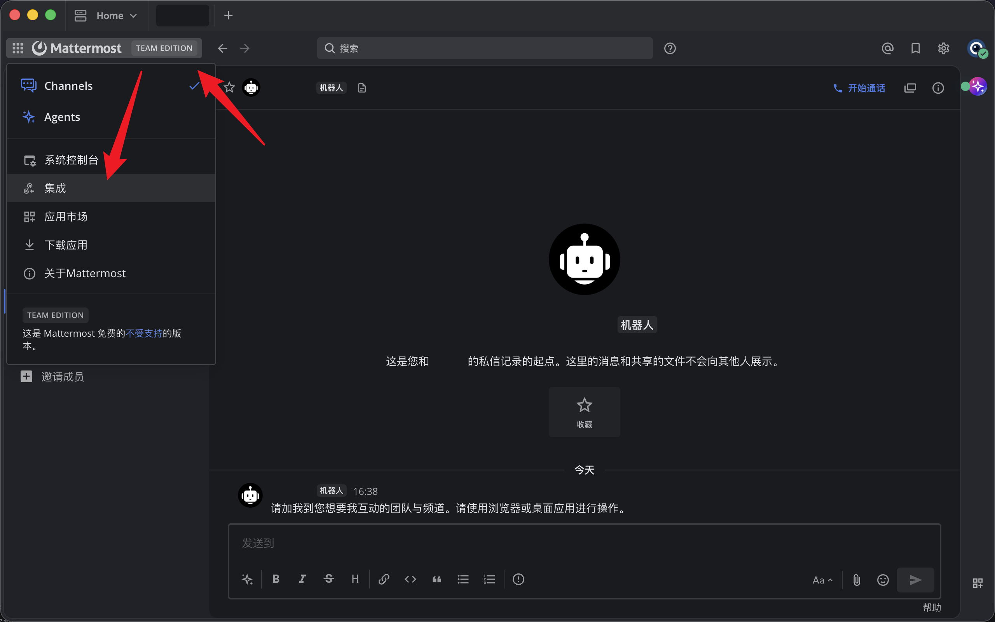The image size is (995, 622).
Task: Click the 收藏 favorite button
Action: tap(584, 412)
